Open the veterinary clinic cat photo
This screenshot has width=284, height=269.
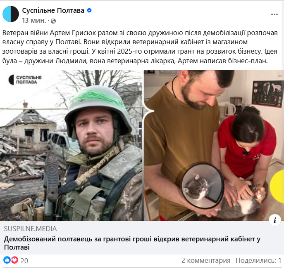[x=214, y=145]
